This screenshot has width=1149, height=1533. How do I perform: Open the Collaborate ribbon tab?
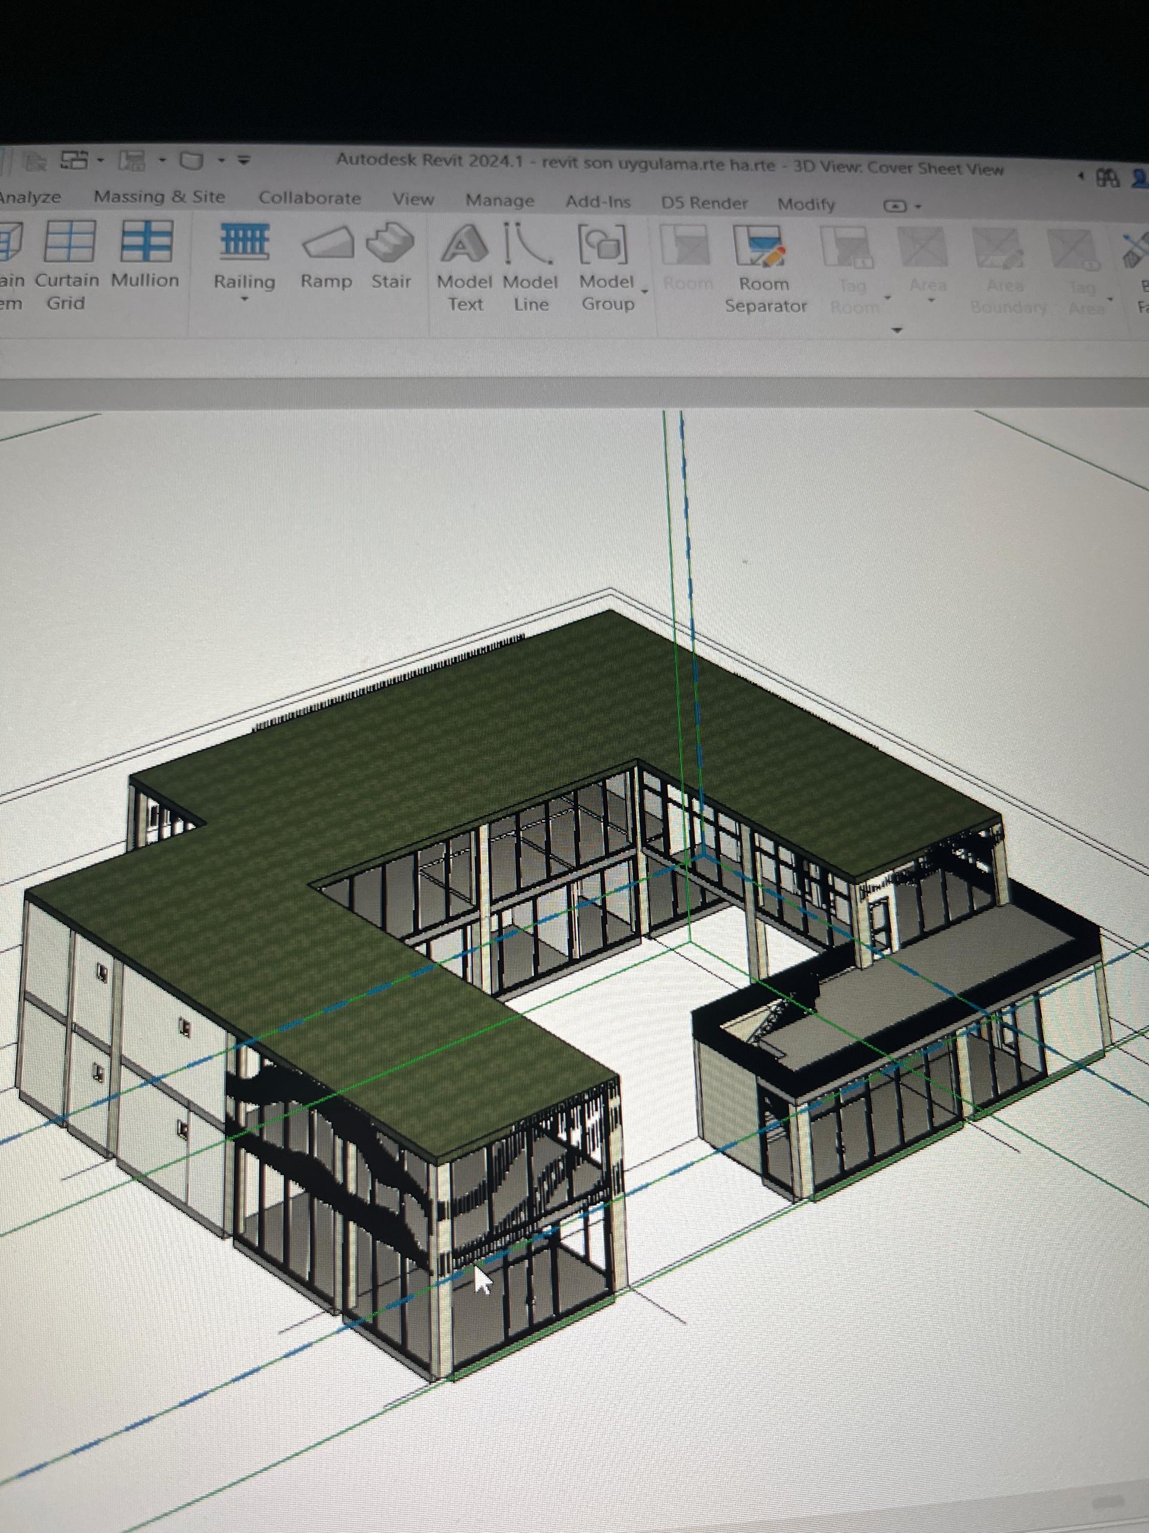(309, 198)
